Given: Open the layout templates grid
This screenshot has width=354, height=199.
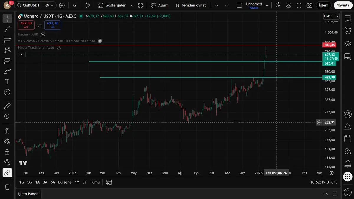Looking at the screenshot, I should pos(140,5).
